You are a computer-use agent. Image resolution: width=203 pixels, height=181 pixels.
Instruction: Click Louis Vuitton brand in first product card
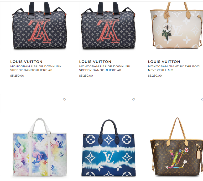pyautogui.click(x=26, y=62)
